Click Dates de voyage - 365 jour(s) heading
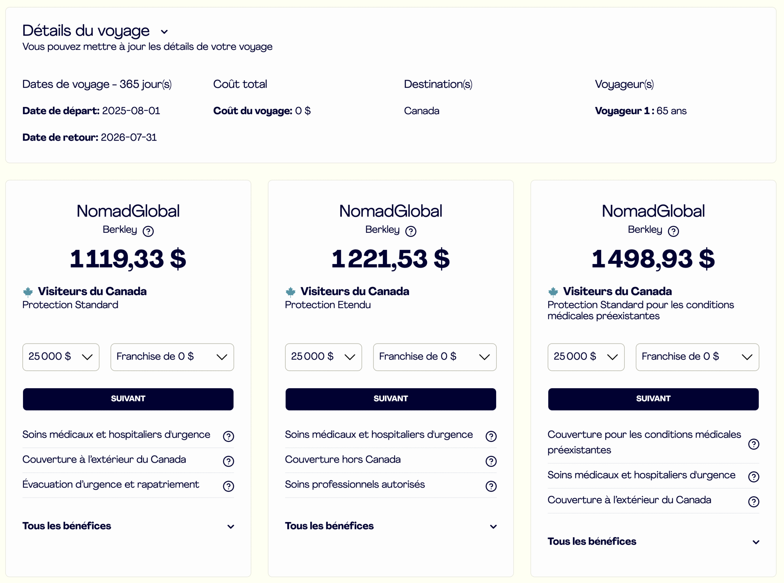Viewport: 784px width, 583px height. [97, 84]
